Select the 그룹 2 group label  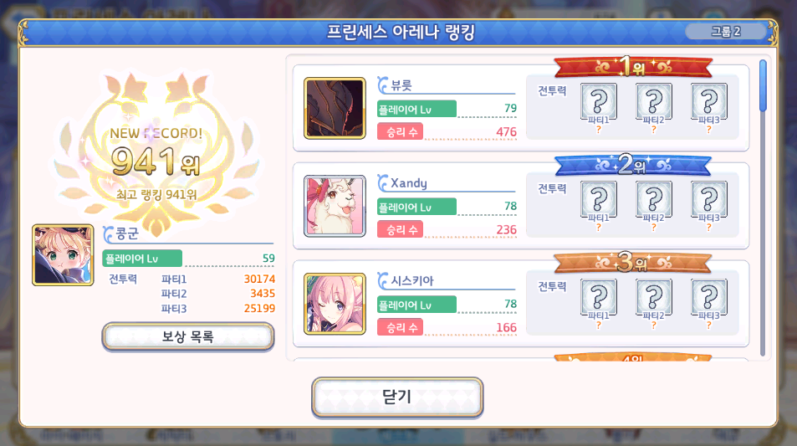coord(725,32)
